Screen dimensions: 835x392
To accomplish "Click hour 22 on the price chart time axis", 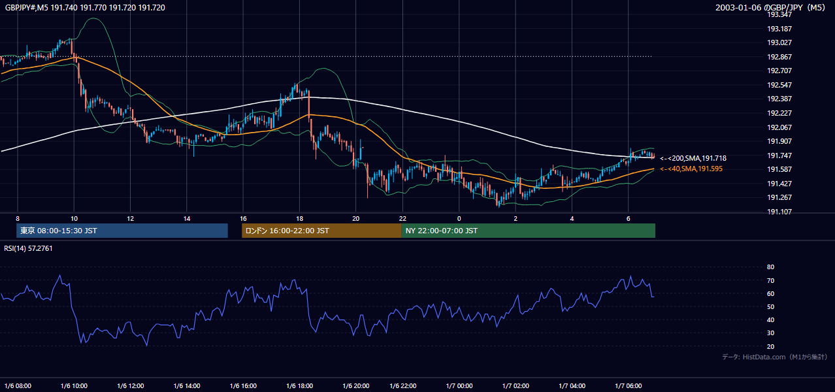I will 402,218.
